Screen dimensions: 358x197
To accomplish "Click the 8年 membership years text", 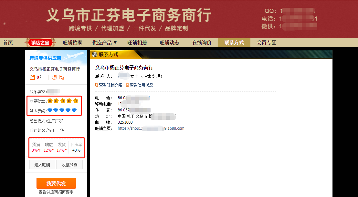I will tap(40, 77).
